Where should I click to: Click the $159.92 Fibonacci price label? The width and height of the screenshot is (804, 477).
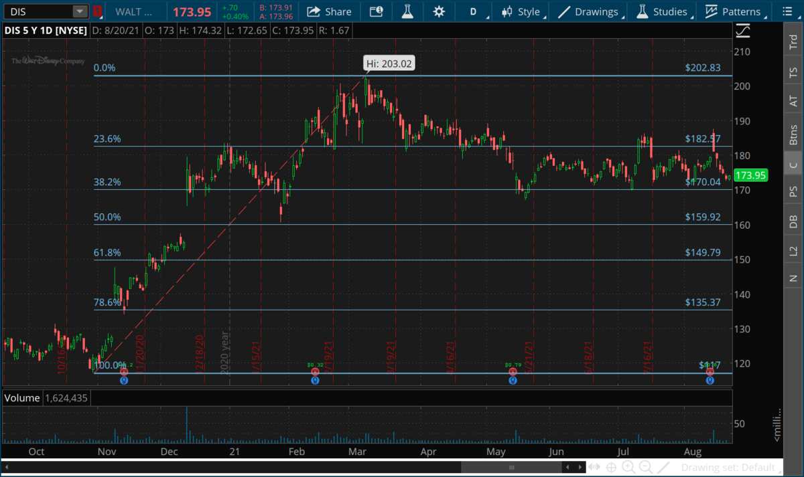(x=703, y=217)
